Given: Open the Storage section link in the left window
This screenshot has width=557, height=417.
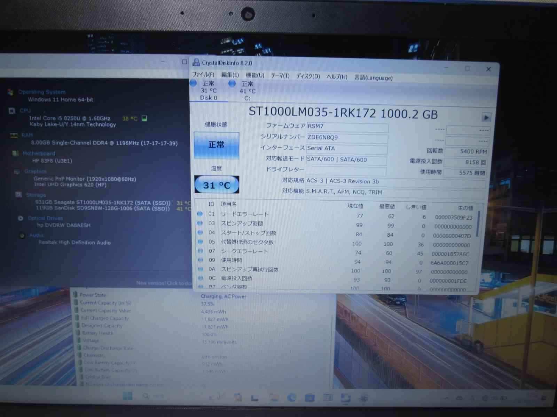Looking at the screenshot, I should 36,195.
